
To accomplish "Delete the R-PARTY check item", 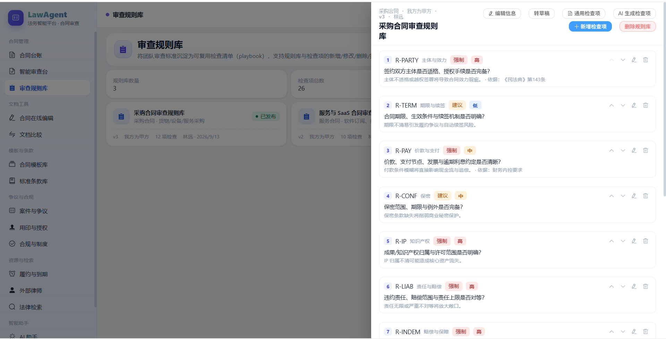I will [x=646, y=60].
